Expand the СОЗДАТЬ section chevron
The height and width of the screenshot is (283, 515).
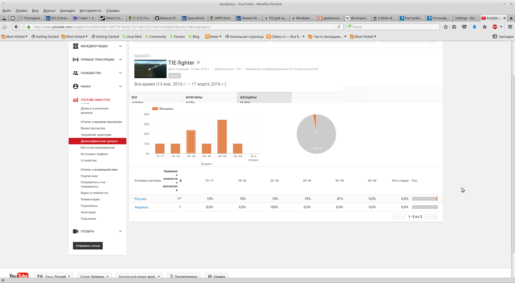[120, 231]
